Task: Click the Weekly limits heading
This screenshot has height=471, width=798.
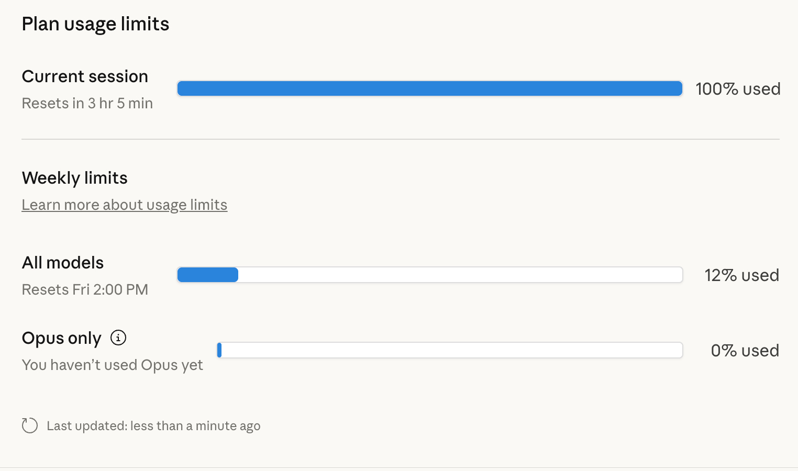Action: pos(75,178)
